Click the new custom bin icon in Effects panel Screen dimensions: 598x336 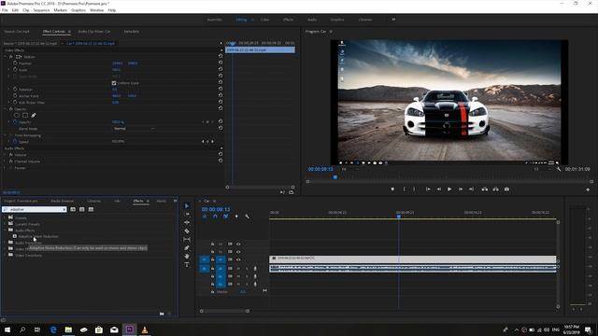(162, 314)
